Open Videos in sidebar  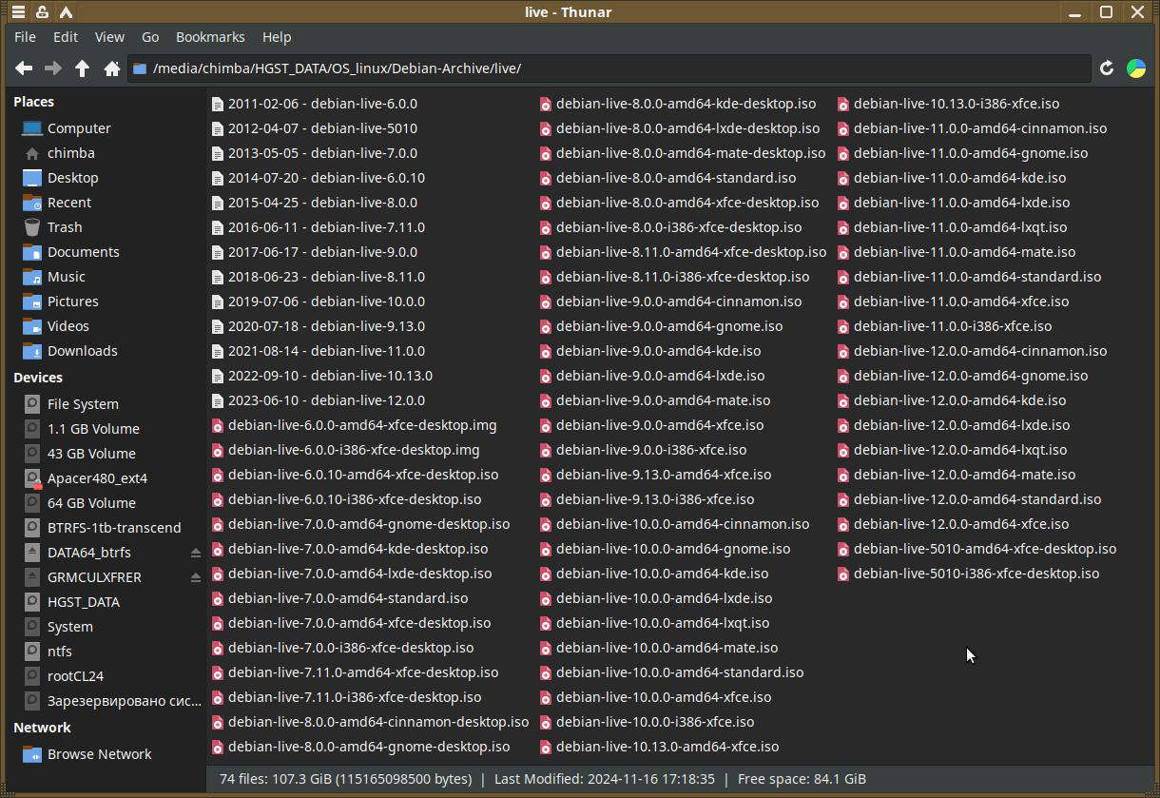(56, 326)
